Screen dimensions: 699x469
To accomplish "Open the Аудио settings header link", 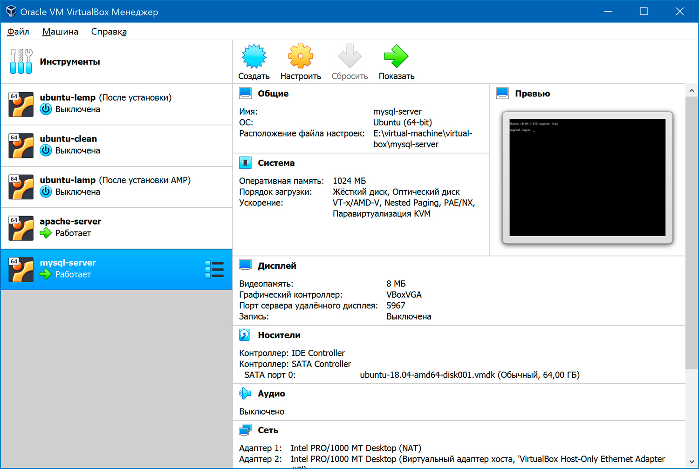I will 271,394.
